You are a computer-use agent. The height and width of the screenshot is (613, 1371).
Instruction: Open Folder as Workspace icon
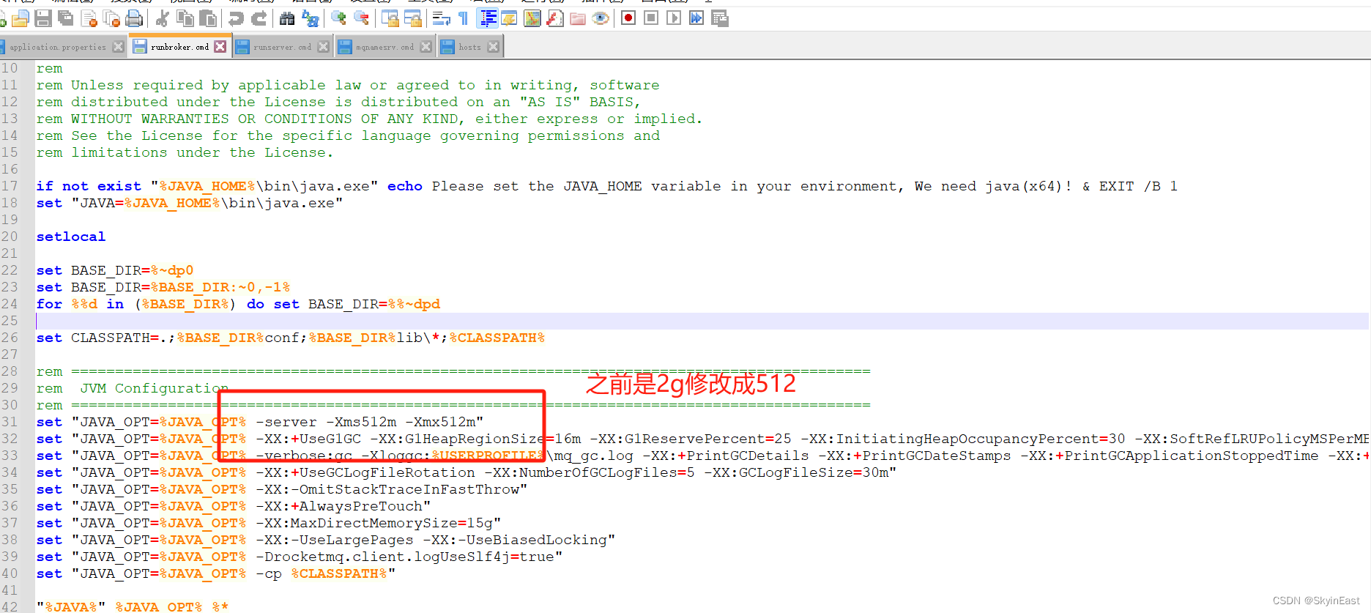pyautogui.click(x=578, y=18)
